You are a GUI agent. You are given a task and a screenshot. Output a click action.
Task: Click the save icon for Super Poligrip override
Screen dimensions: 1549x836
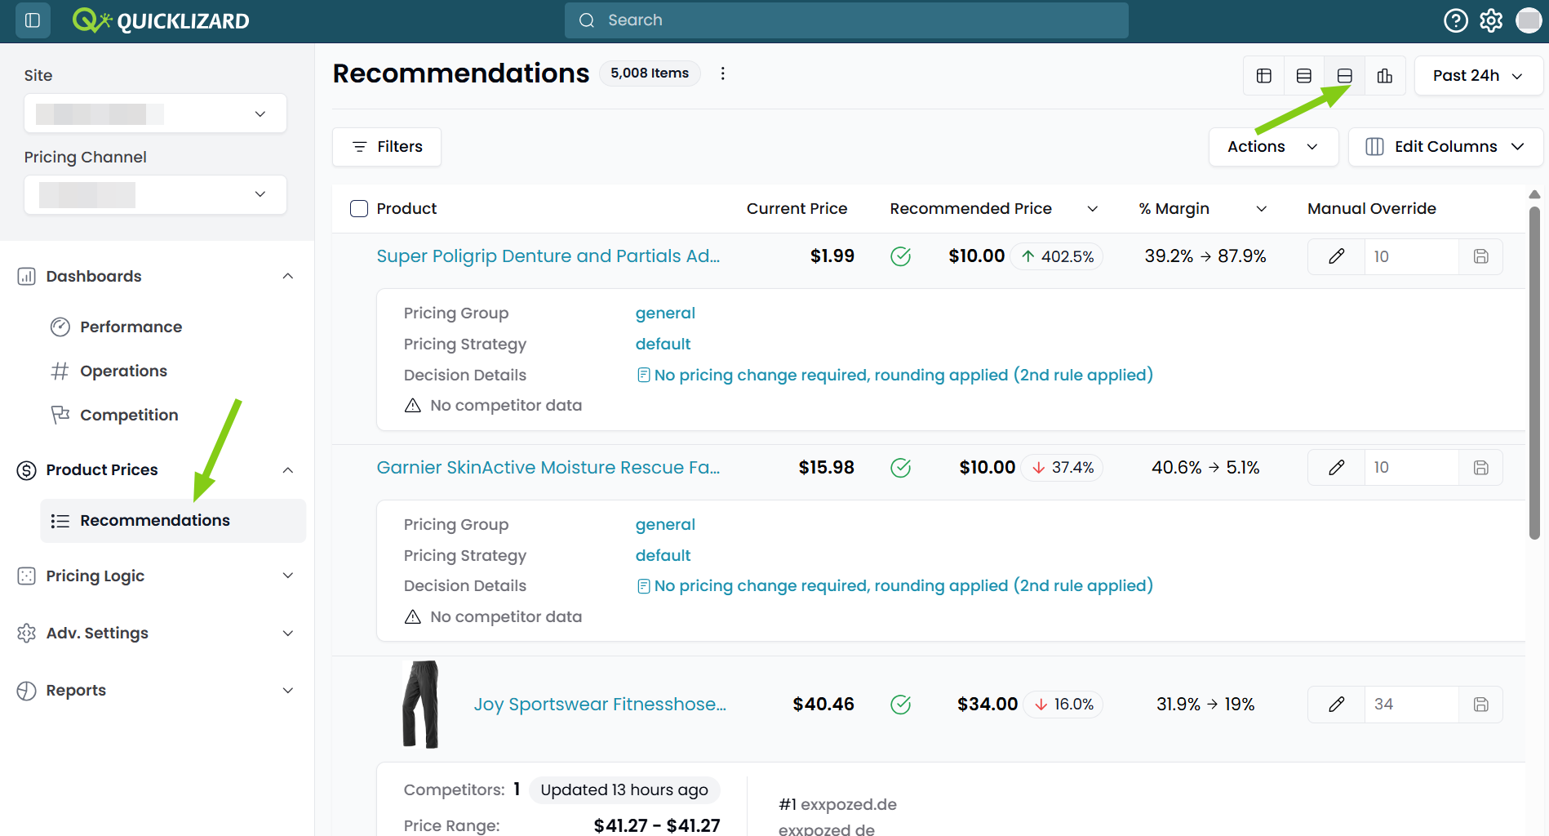1481,256
